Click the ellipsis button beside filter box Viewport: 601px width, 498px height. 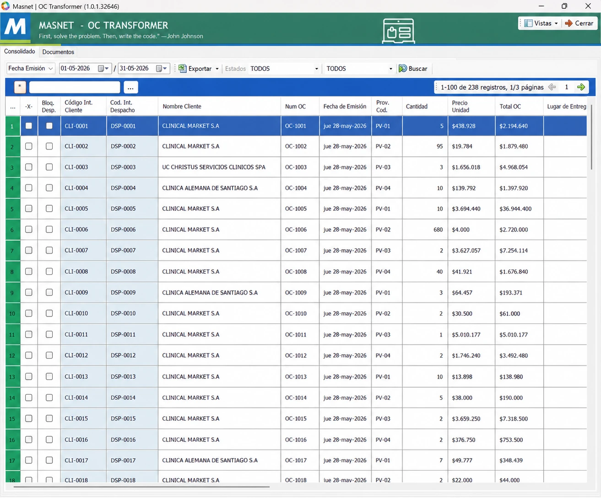tap(130, 87)
